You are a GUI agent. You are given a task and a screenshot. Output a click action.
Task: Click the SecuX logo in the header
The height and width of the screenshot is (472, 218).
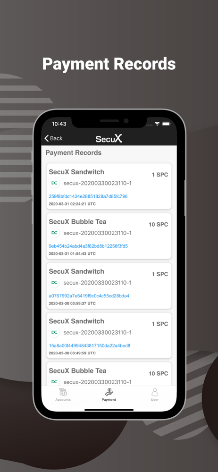pyautogui.click(x=109, y=138)
